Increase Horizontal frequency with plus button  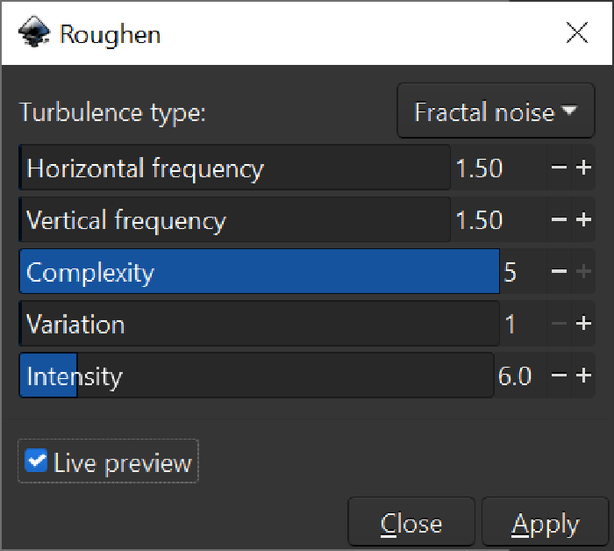pos(584,168)
